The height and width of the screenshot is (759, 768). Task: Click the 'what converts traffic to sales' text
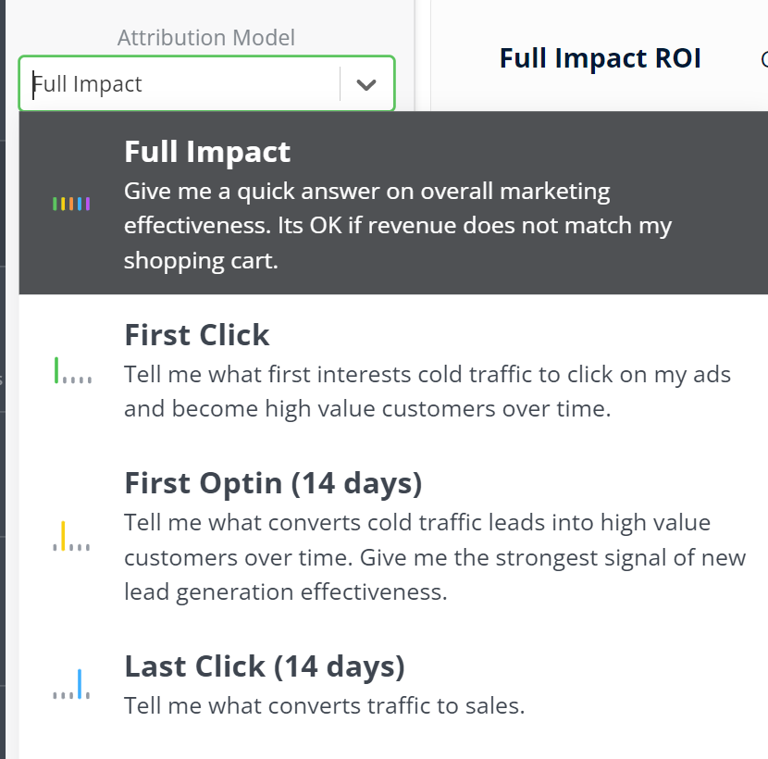(324, 705)
